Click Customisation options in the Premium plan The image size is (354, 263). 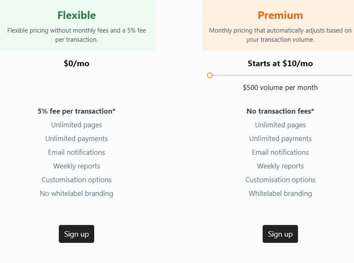280,180
